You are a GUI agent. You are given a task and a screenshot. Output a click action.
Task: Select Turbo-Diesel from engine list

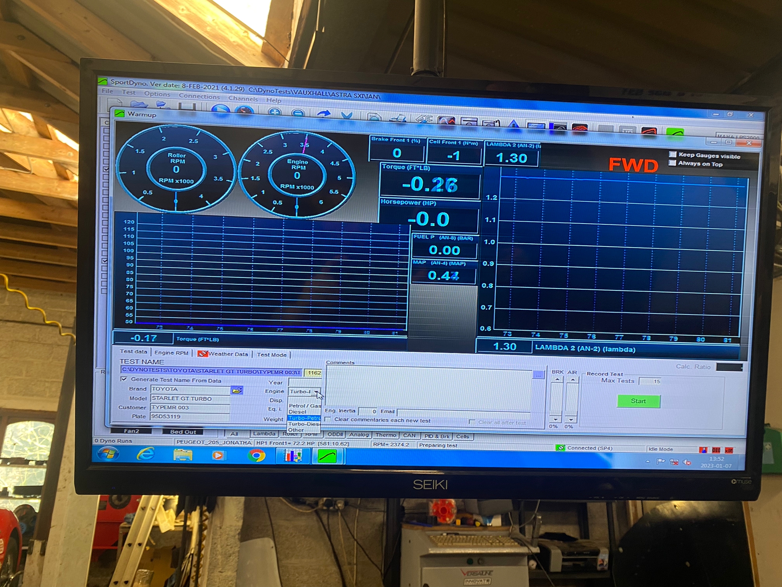coord(304,424)
